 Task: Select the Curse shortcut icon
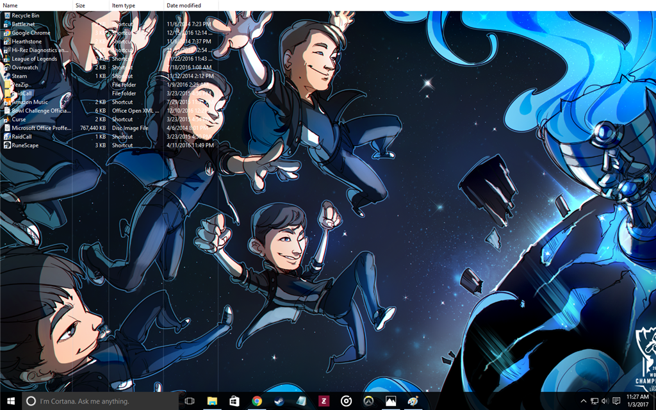coord(7,119)
